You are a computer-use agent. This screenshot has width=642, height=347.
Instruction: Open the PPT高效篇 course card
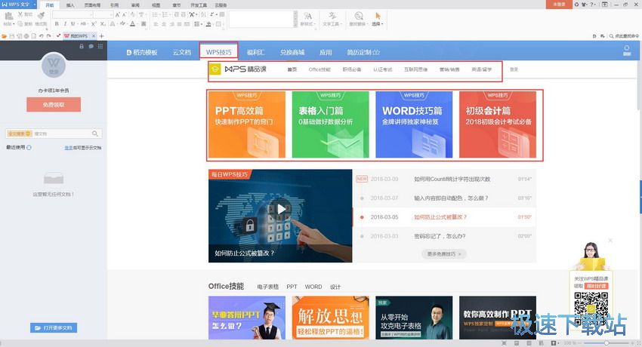pos(247,124)
